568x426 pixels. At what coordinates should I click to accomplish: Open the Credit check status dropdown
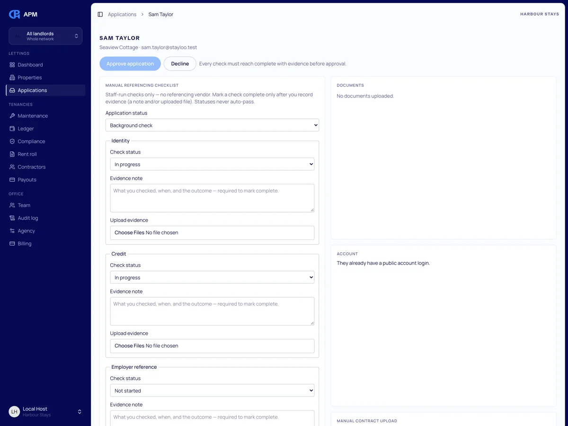tap(212, 277)
